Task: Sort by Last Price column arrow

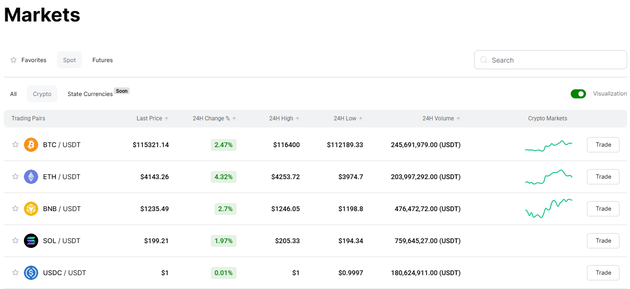Action: (166, 118)
